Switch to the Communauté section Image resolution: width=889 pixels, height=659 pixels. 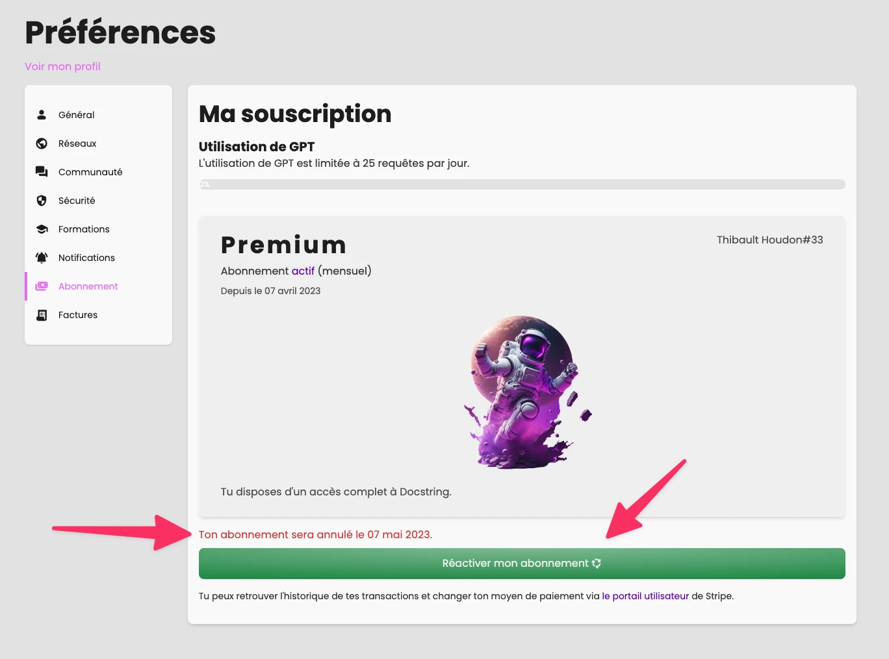[x=90, y=172]
